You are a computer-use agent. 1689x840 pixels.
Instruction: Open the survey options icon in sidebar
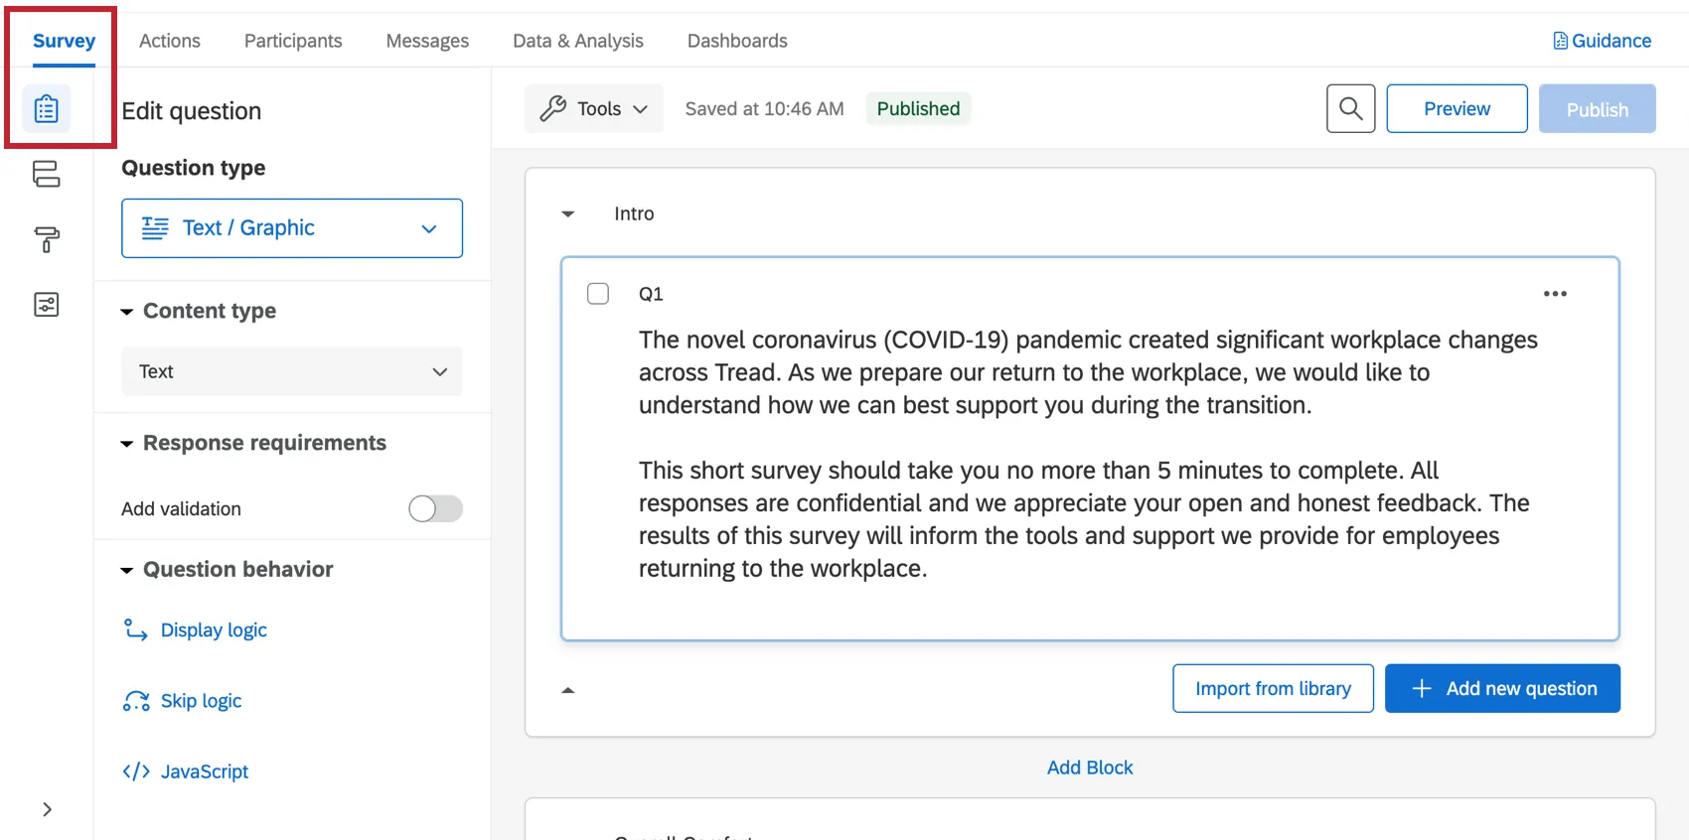(47, 305)
